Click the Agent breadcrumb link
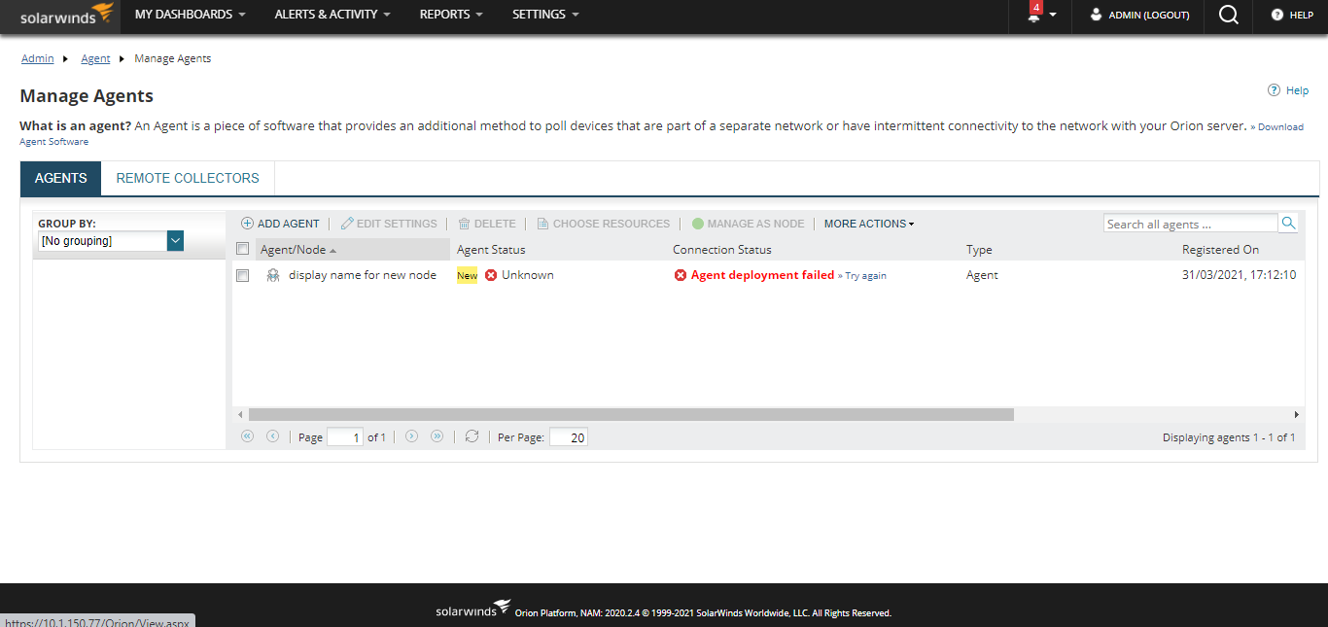The image size is (1328, 627). [95, 58]
